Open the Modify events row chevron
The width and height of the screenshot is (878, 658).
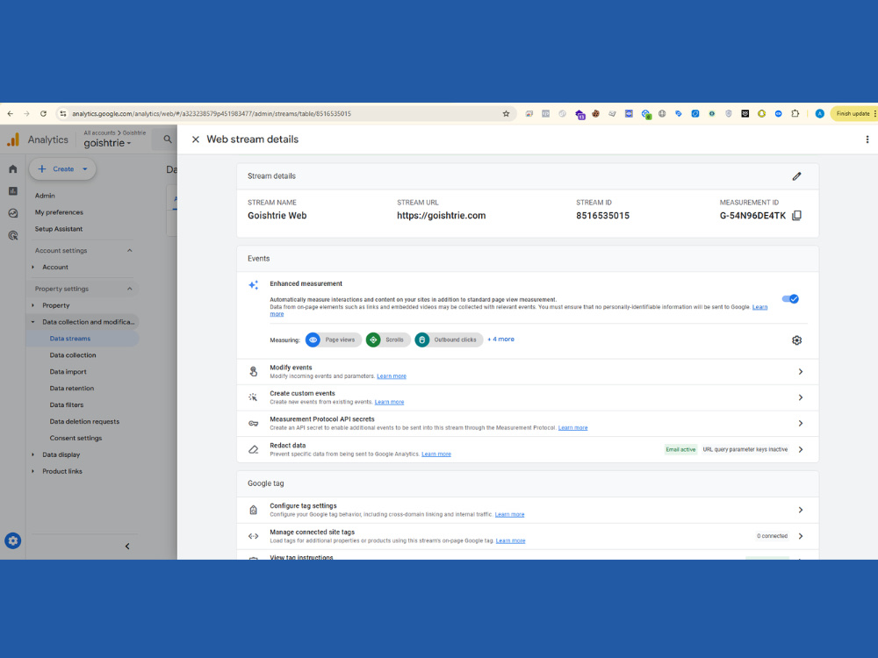(x=800, y=371)
